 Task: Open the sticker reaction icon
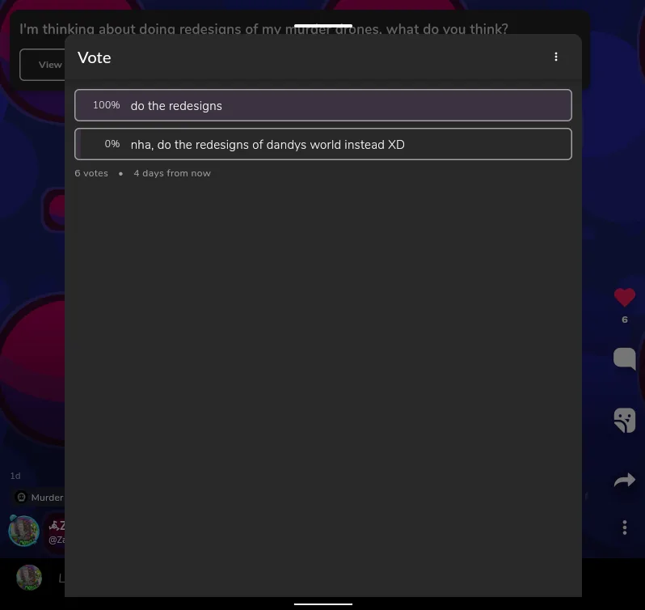(625, 420)
